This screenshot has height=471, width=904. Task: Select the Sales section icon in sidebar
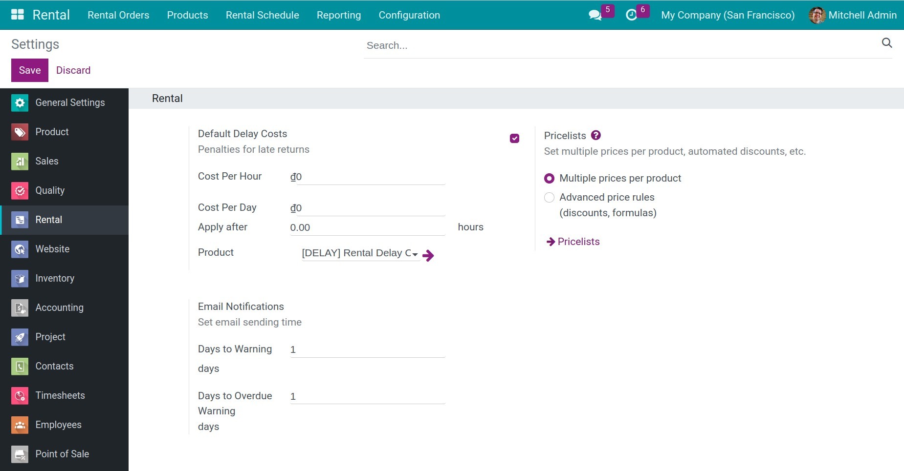pos(20,161)
